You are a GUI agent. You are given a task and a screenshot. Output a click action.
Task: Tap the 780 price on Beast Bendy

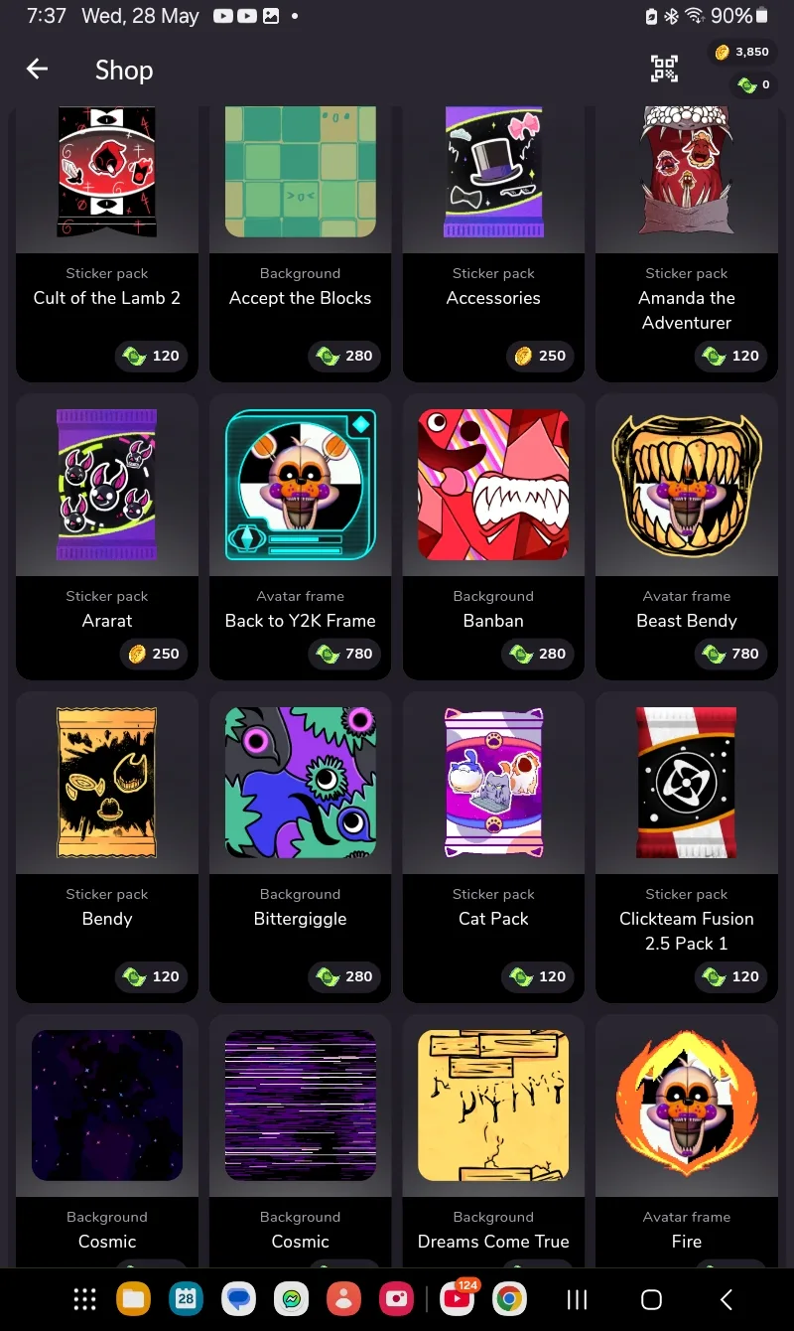(732, 654)
